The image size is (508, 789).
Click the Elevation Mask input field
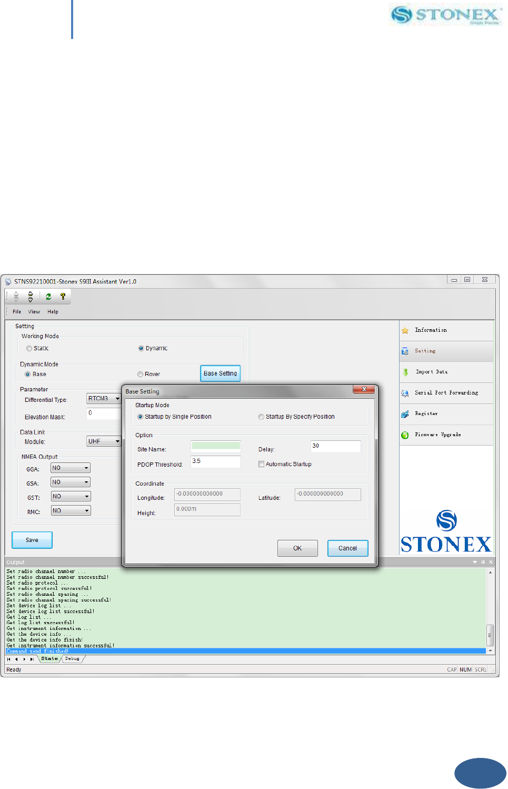click(x=104, y=414)
